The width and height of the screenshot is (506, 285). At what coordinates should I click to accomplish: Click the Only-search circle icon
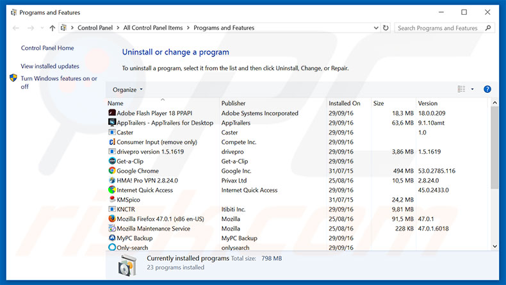112,247
